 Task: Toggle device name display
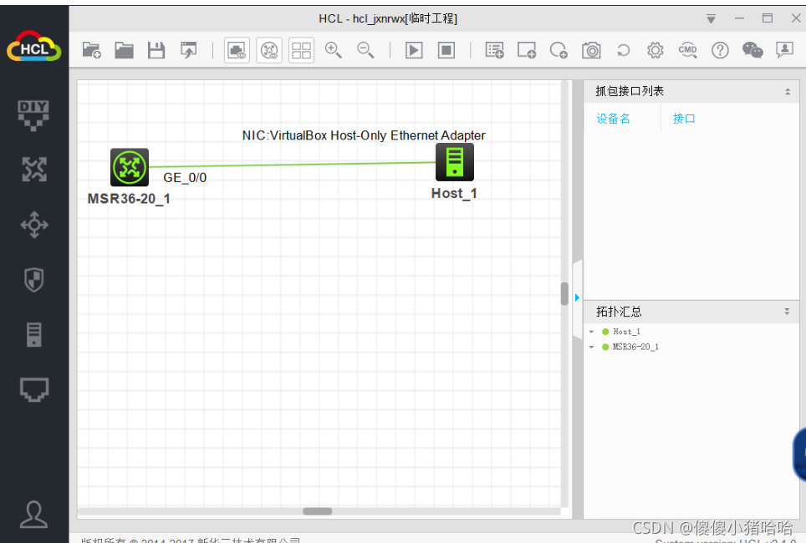tap(269, 50)
